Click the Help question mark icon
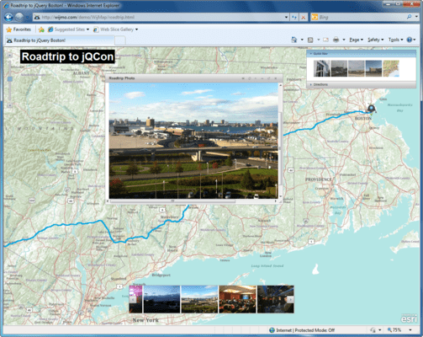This screenshot has height=337, width=423. tap(410, 40)
